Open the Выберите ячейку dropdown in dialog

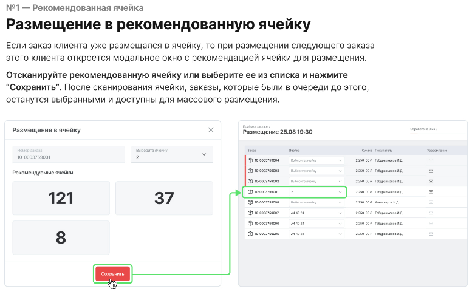[172, 154]
